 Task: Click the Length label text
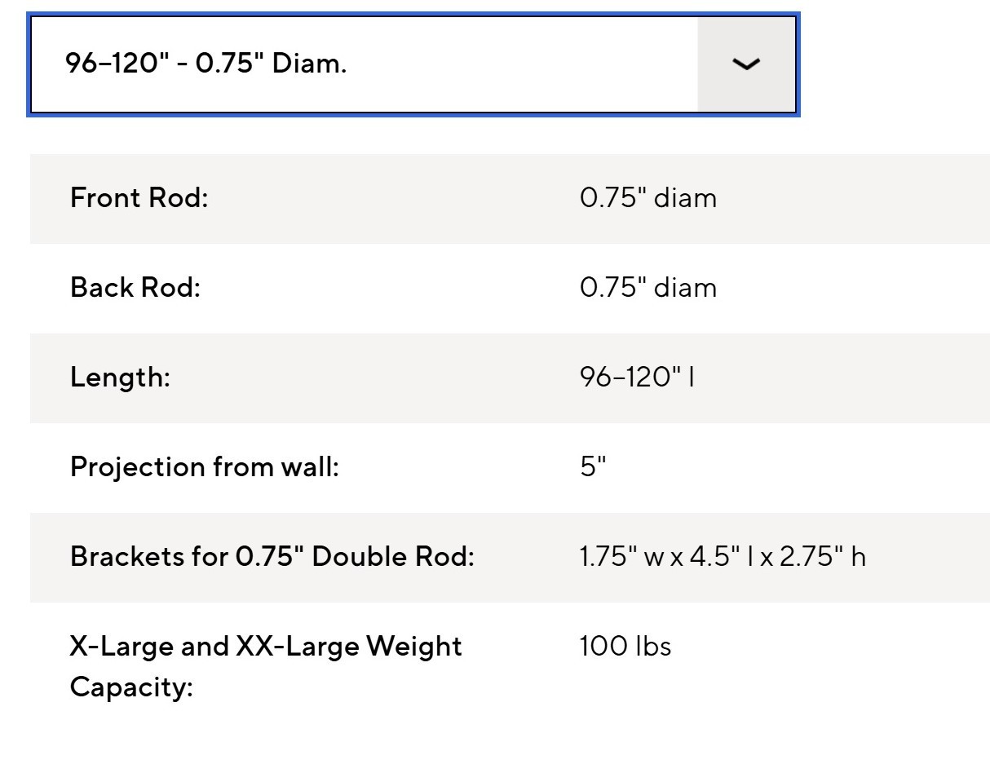coord(121,378)
